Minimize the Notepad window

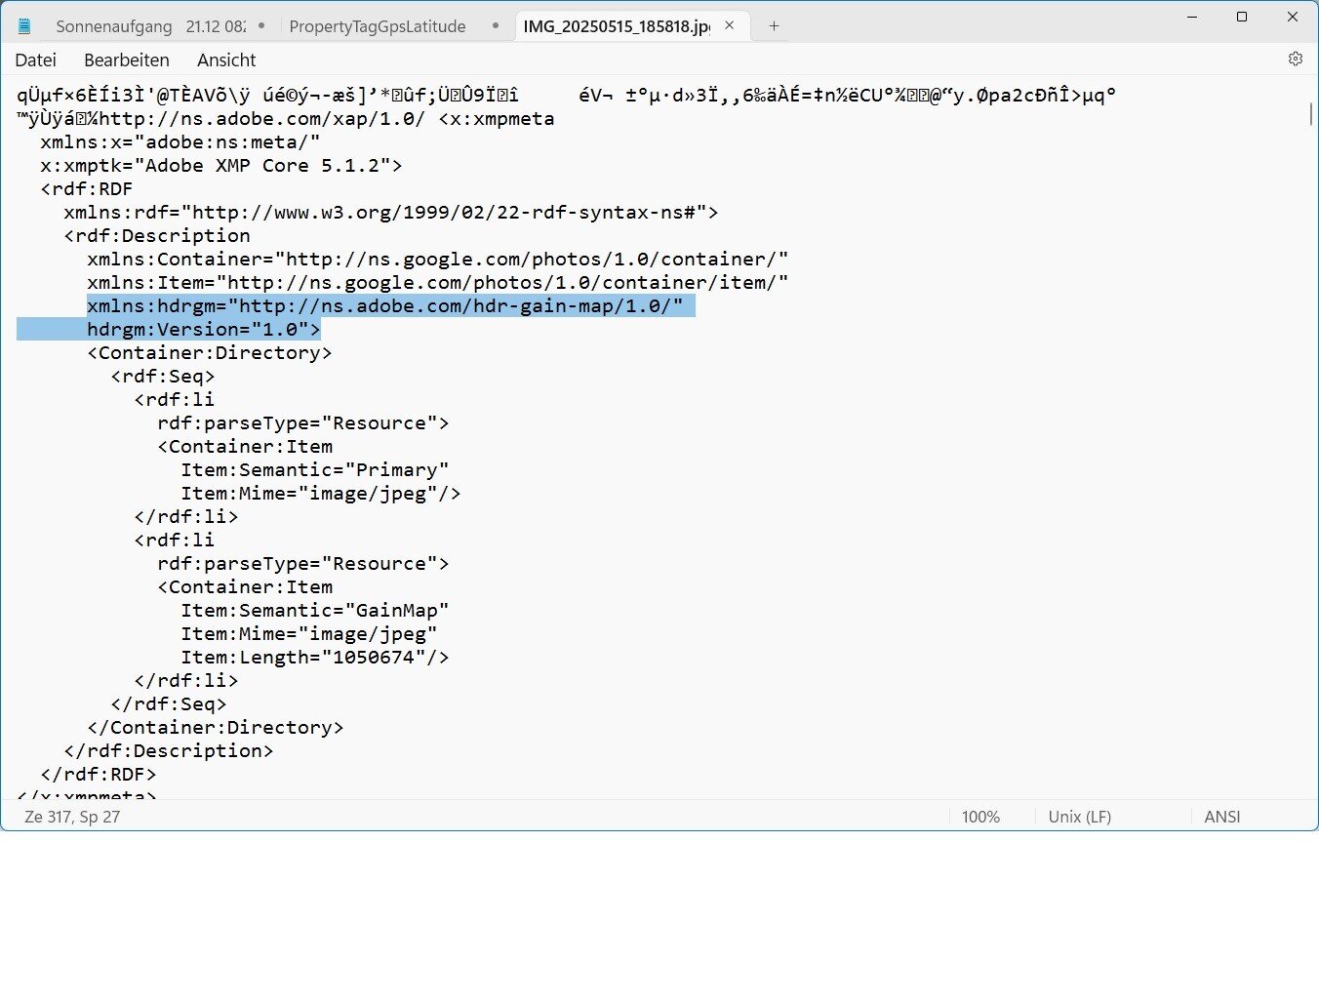(1192, 17)
